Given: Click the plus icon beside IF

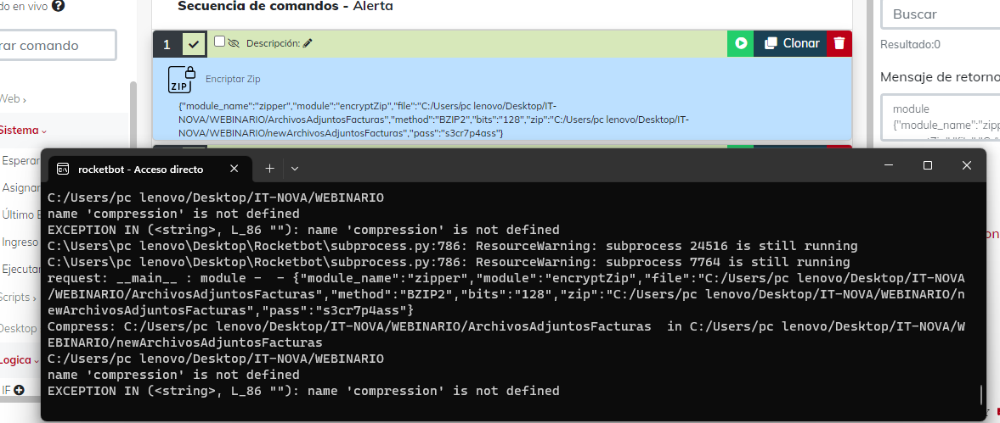Looking at the screenshot, I should (x=19, y=390).
